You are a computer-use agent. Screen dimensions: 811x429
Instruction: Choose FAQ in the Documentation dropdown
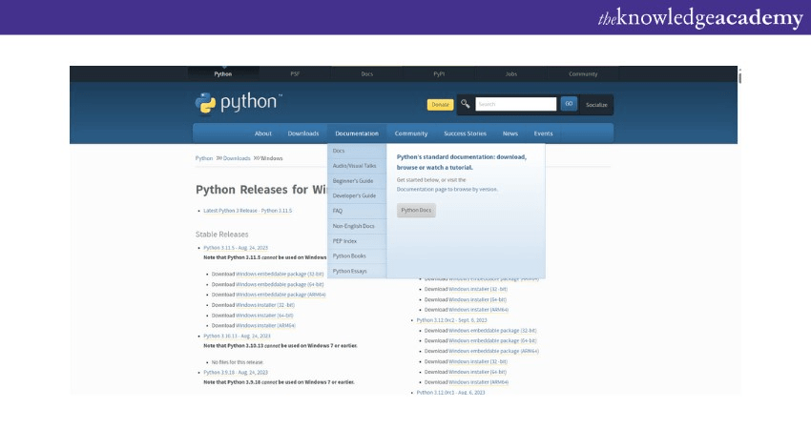(x=357, y=211)
